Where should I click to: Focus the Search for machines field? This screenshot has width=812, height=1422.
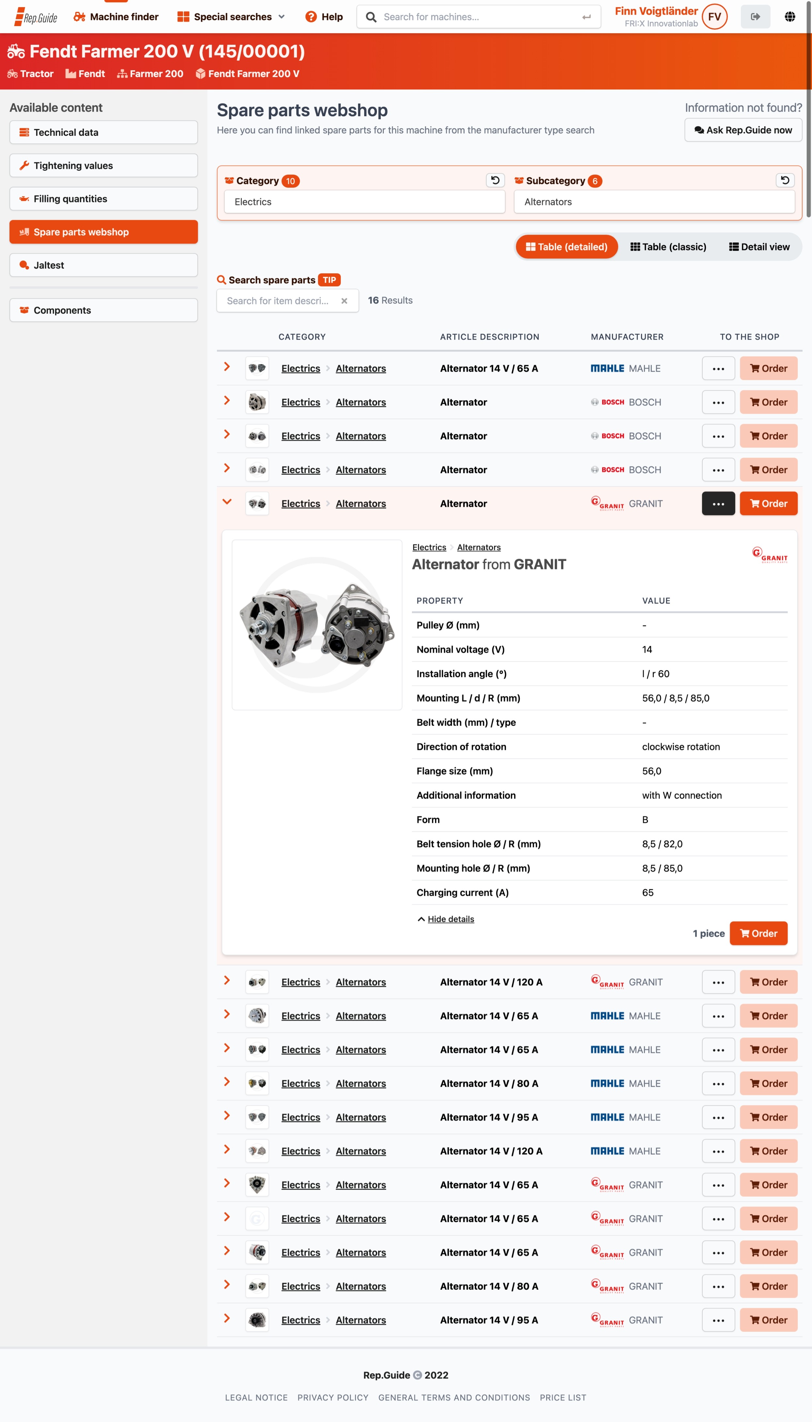pyautogui.click(x=478, y=17)
